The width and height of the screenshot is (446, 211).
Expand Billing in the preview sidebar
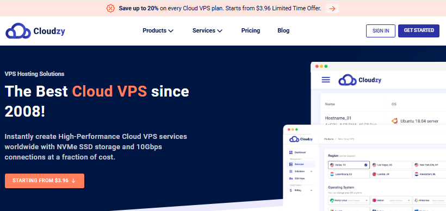pyautogui.click(x=300, y=190)
